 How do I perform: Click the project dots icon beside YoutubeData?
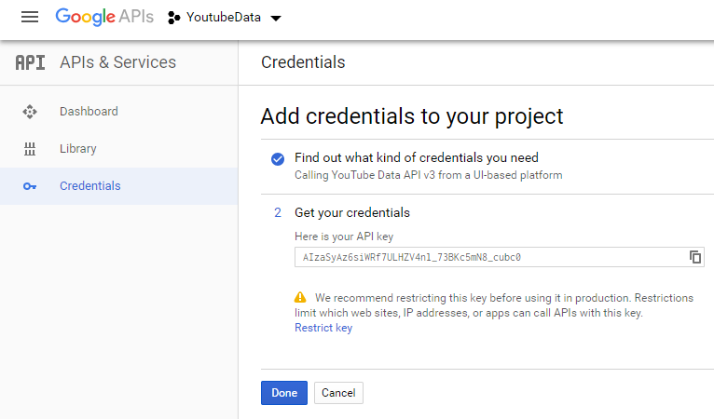(x=173, y=18)
